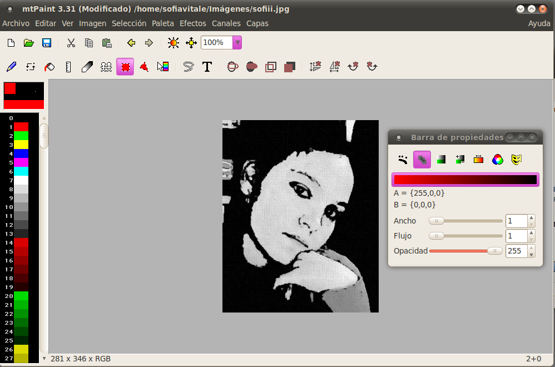Increase the Ancho value with the stepper arrow

coord(531,218)
